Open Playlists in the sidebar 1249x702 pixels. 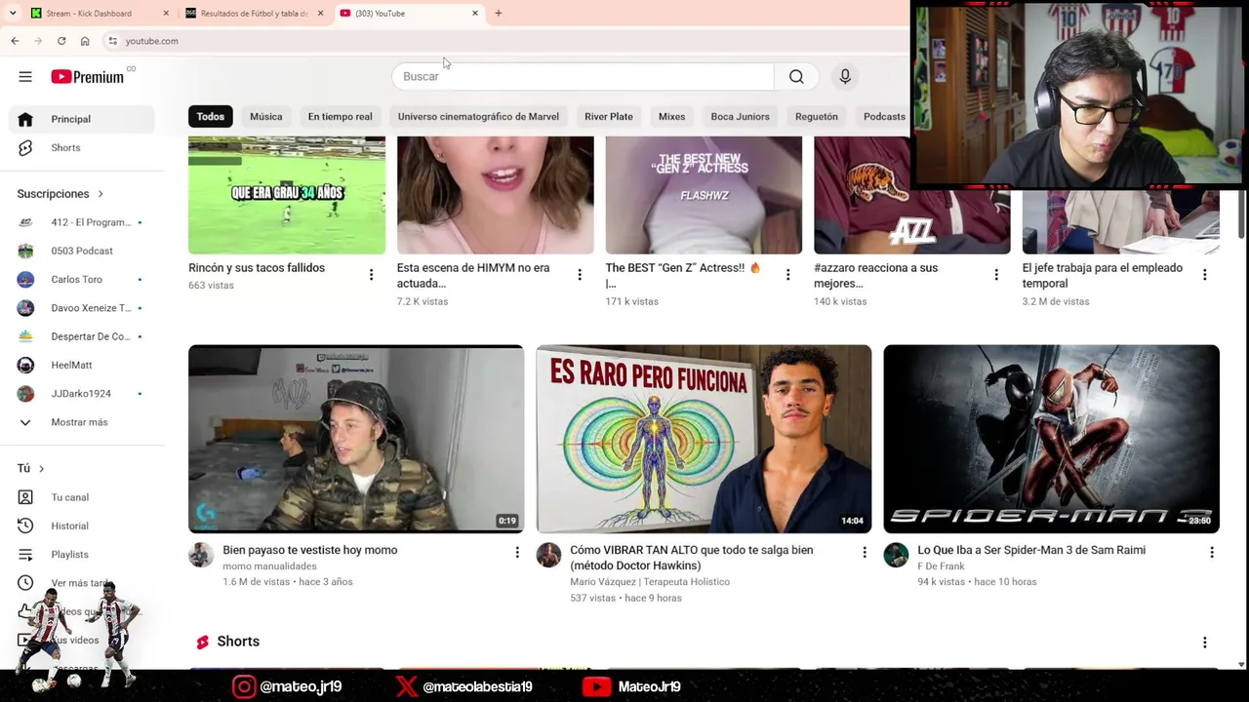[83, 554]
